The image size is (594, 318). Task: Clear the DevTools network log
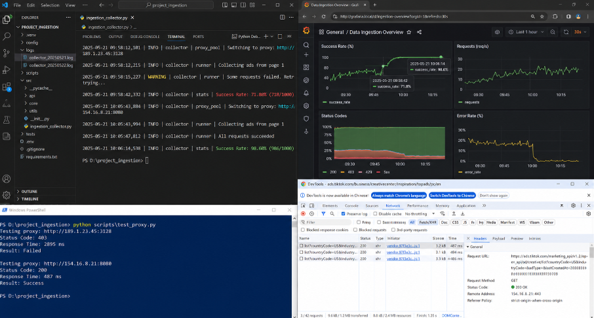312,214
